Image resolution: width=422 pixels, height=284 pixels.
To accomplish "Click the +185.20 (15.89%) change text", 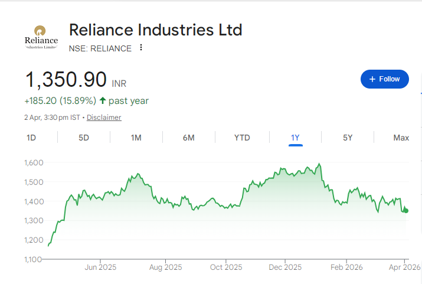I will tap(60, 101).
